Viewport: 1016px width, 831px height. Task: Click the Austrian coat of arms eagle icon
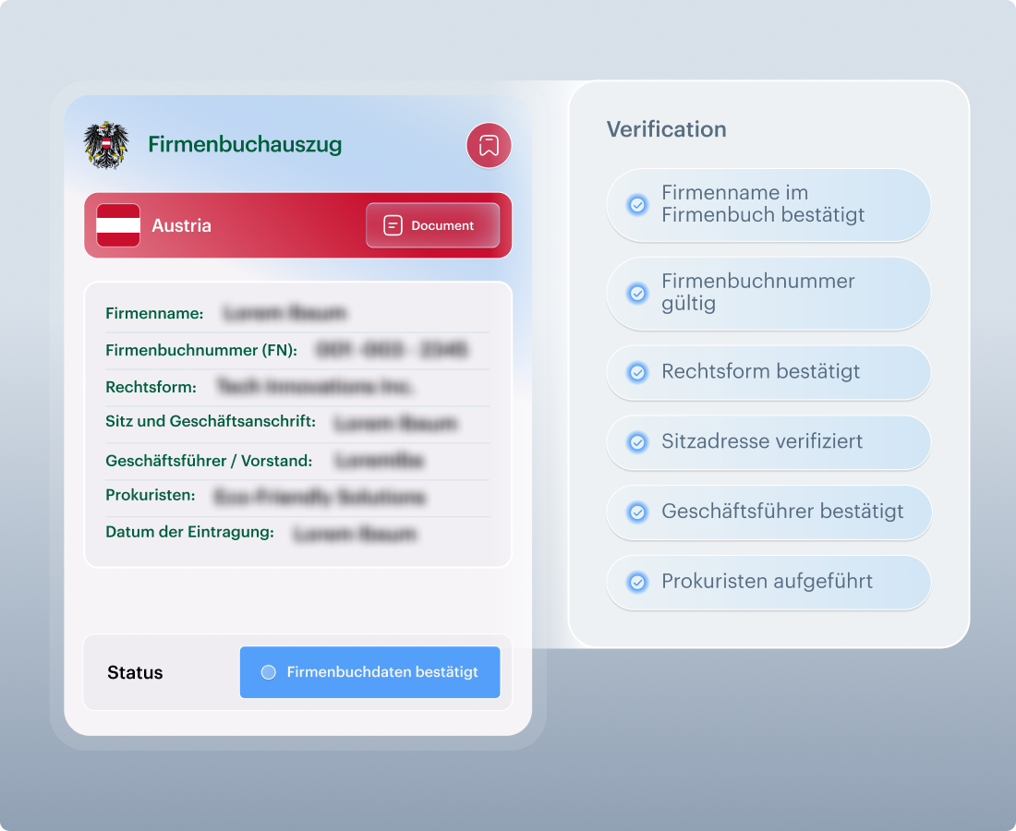[106, 145]
